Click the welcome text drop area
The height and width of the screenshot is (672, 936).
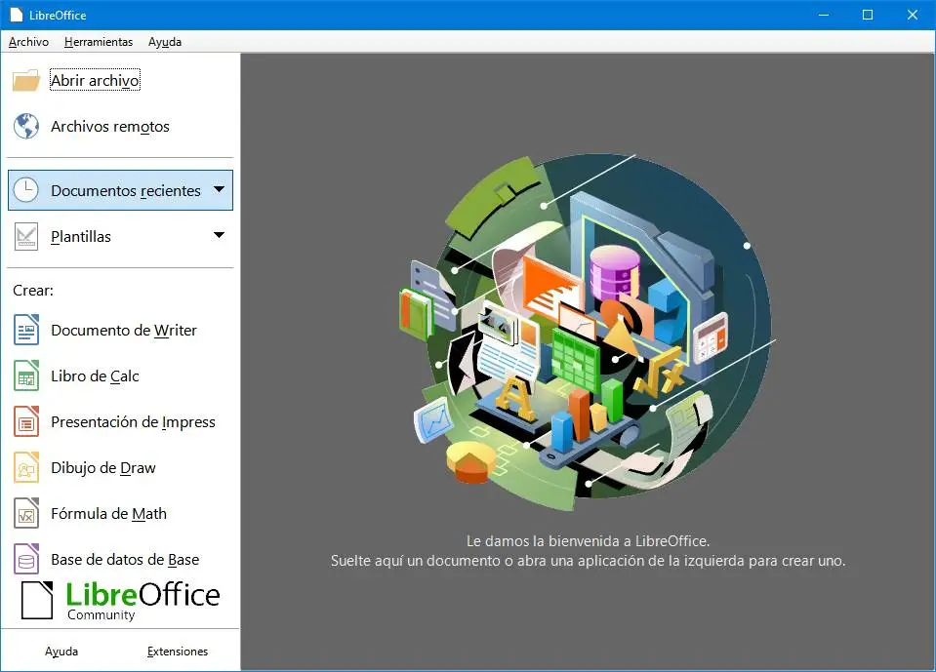[x=588, y=551]
